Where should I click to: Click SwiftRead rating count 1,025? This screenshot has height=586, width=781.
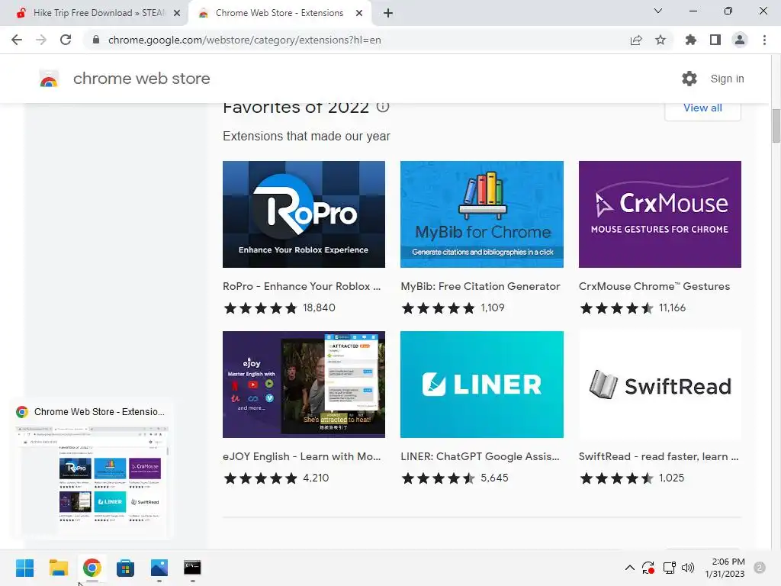[x=671, y=478]
